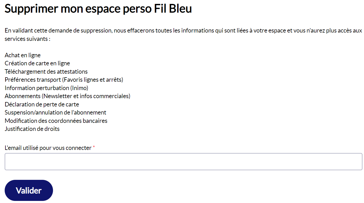Click the "Déclaration de perte de carte" line
The height and width of the screenshot is (203, 364).
point(42,104)
